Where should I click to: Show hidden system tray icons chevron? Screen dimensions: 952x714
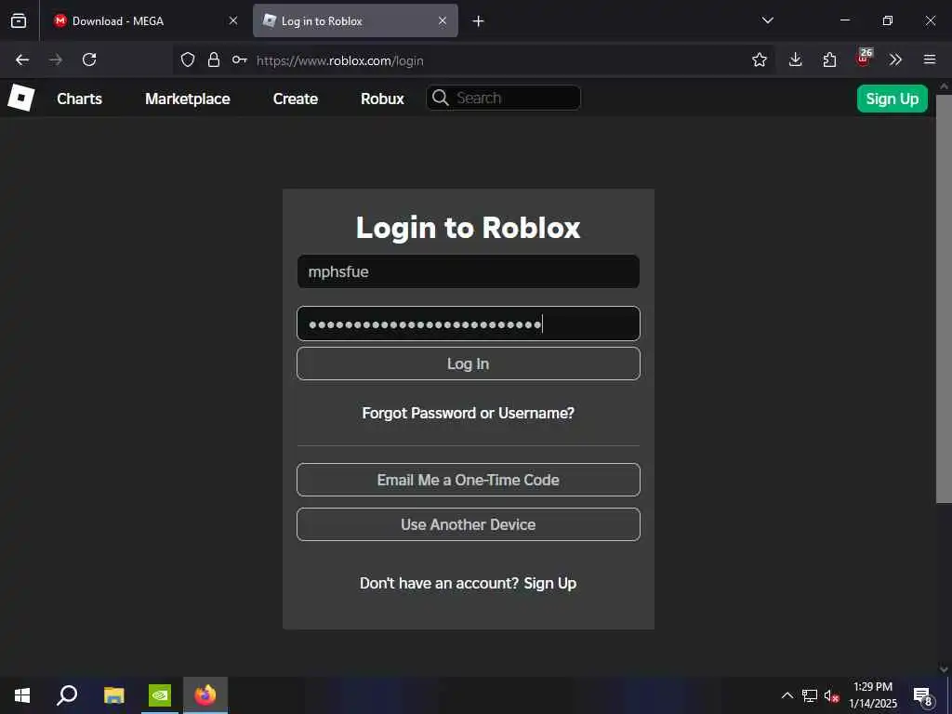pyautogui.click(x=787, y=695)
